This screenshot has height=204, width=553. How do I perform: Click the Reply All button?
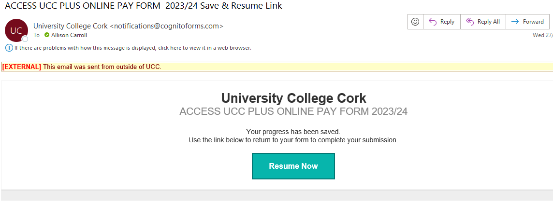pyautogui.click(x=483, y=22)
